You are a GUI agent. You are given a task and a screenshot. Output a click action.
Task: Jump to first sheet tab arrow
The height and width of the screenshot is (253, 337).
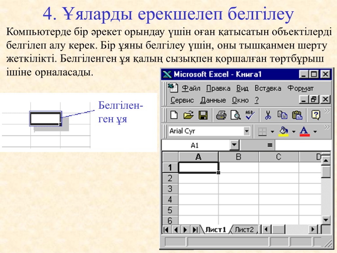[x=166, y=230]
